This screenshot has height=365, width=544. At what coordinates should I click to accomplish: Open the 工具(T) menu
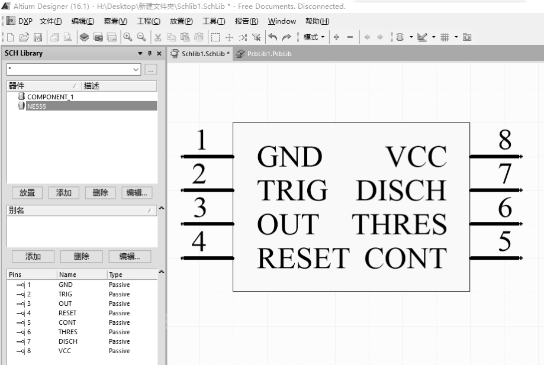[x=214, y=21]
